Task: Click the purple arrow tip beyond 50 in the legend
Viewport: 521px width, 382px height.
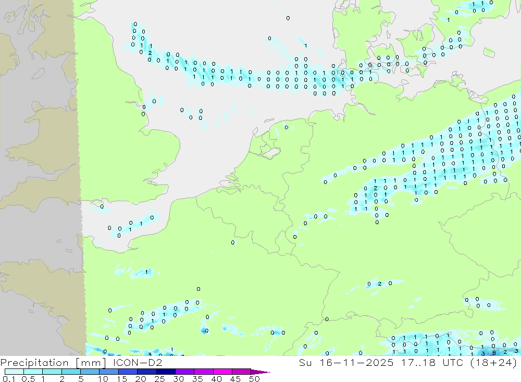Action: tap(260, 372)
